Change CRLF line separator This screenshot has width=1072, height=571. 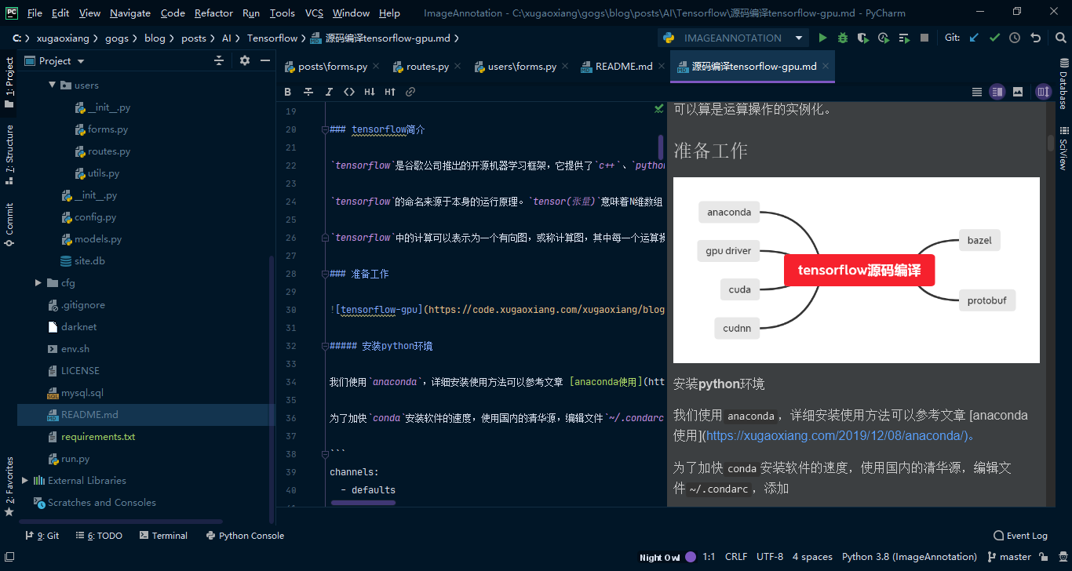tap(736, 557)
